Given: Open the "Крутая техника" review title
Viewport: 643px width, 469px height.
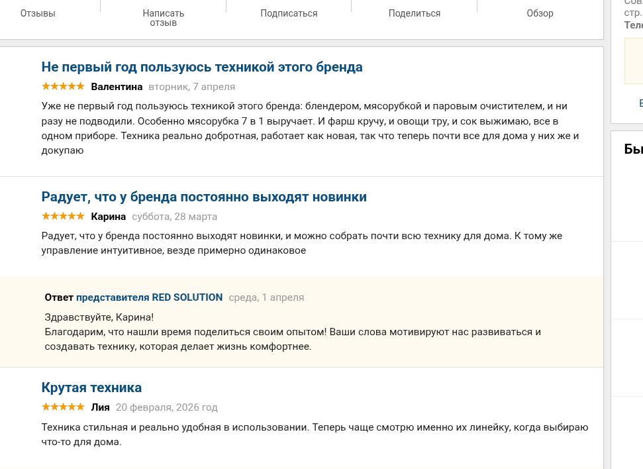Looking at the screenshot, I should point(91,388).
